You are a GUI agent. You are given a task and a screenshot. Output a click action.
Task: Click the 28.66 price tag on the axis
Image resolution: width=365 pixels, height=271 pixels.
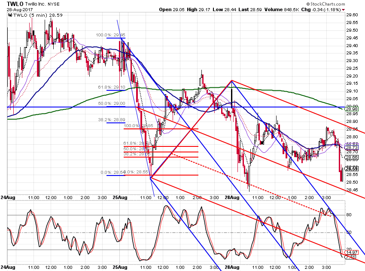tap(352, 157)
